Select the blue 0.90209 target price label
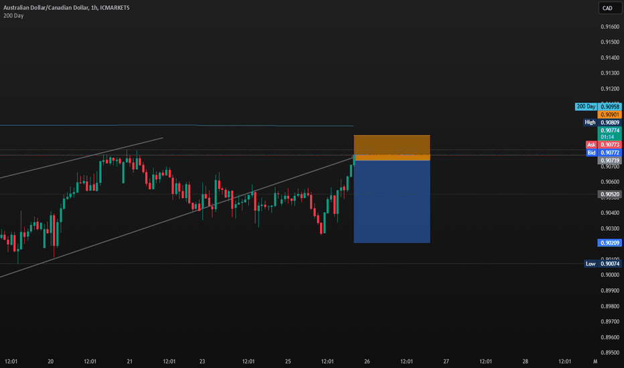The height and width of the screenshot is (368, 624). pyautogui.click(x=610, y=243)
